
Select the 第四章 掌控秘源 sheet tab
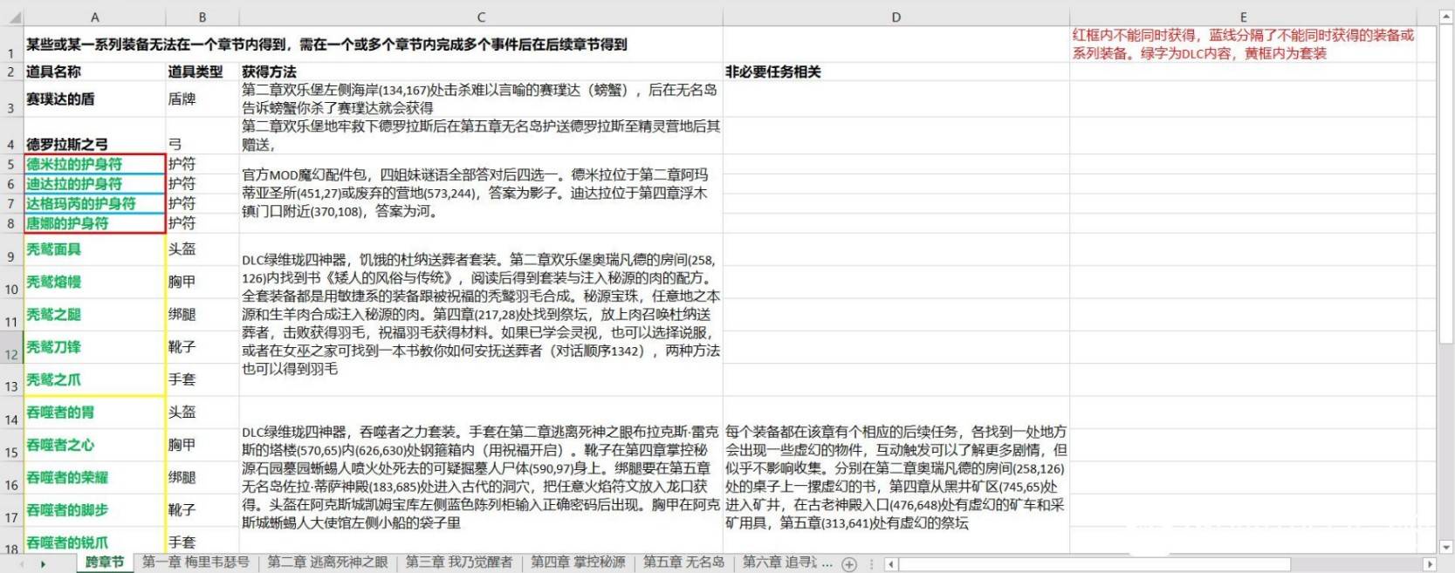(578, 563)
